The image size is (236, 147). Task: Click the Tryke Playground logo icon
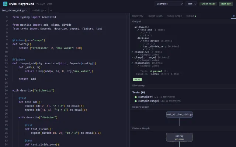5,4
